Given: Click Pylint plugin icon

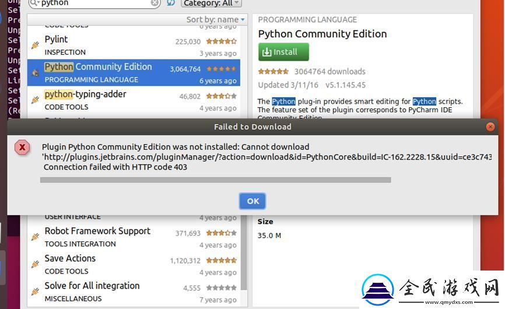Looking at the screenshot, I should (x=35, y=45).
